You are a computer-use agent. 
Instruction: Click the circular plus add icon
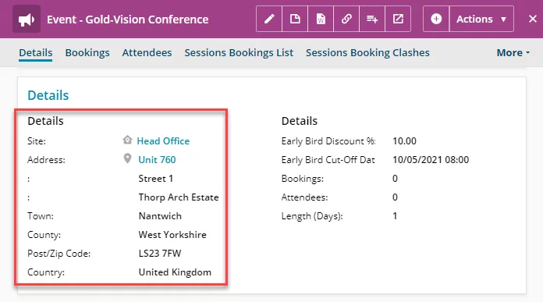pyautogui.click(x=436, y=19)
